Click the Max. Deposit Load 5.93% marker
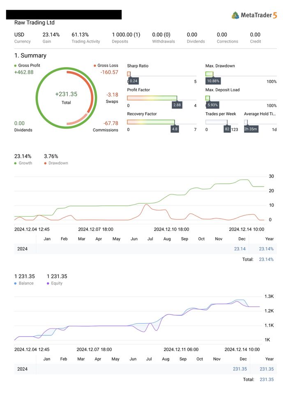This screenshot has width=288, height=411. [x=213, y=105]
